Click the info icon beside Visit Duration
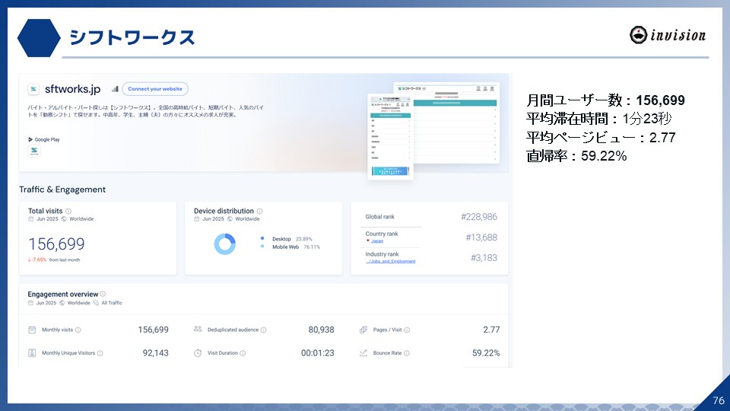730x411 pixels. click(x=243, y=353)
